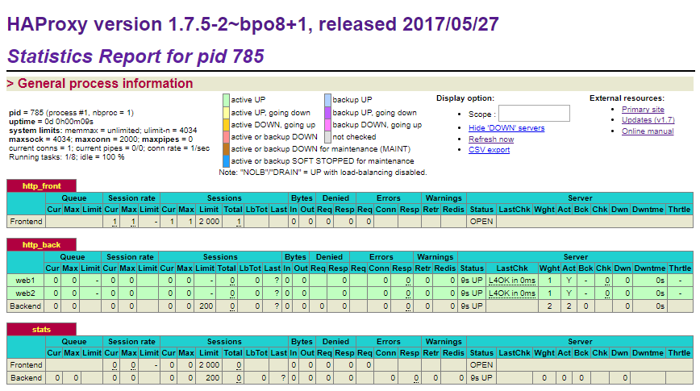Click the NOLB/DRAIN note text
The height and width of the screenshot is (391, 700).
point(323,173)
